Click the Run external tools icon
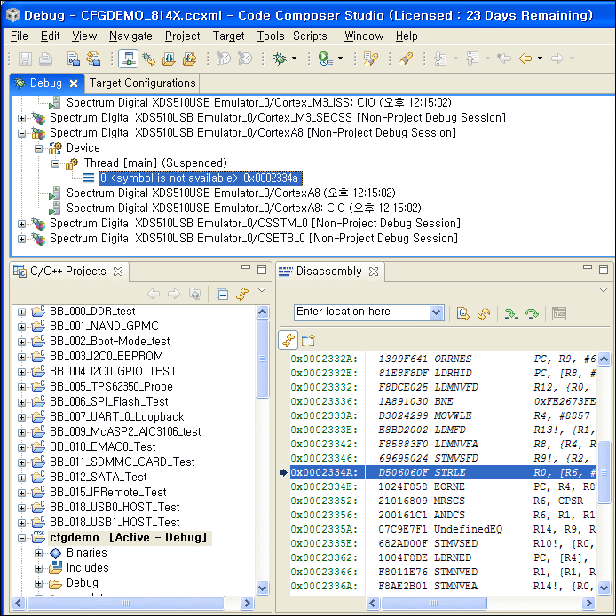 325,59
